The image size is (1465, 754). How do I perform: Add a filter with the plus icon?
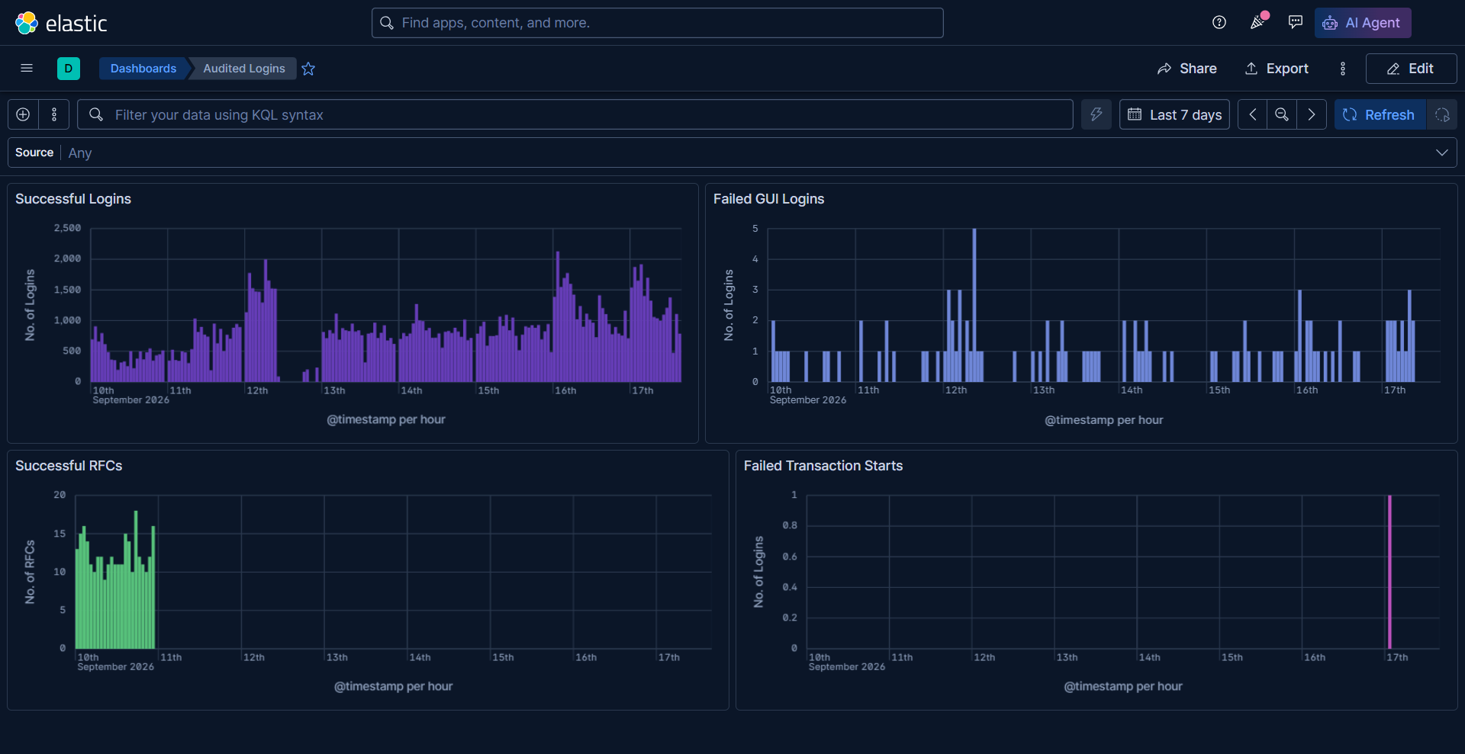[x=23, y=114]
